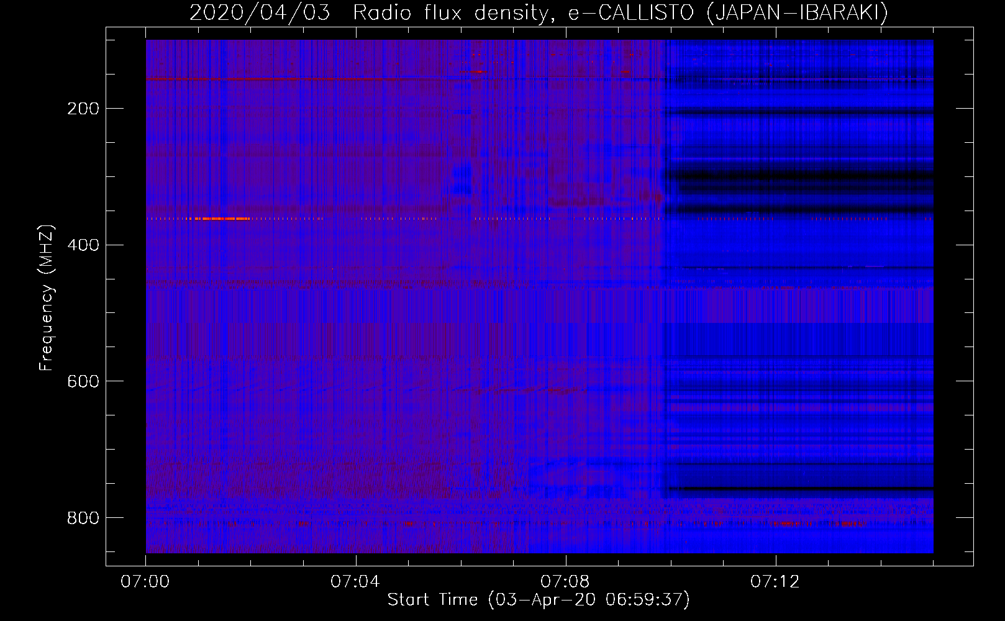Click the date '2020/04/03' in the title
This screenshot has height=621, width=1005.
pos(260,13)
